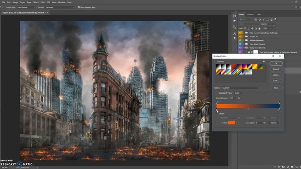Expand the Color and contrast settings of all image group

click(x=244, y=33)
